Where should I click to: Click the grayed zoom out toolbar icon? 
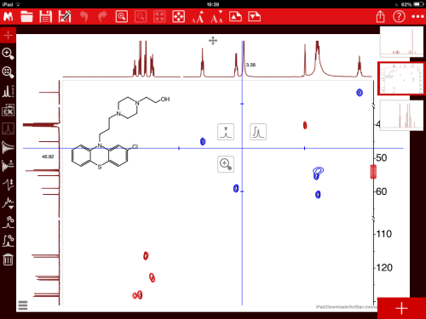141,17
